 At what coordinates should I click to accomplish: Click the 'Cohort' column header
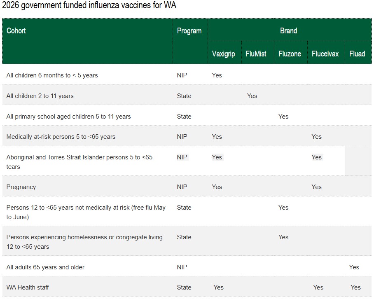pos(16,31)
